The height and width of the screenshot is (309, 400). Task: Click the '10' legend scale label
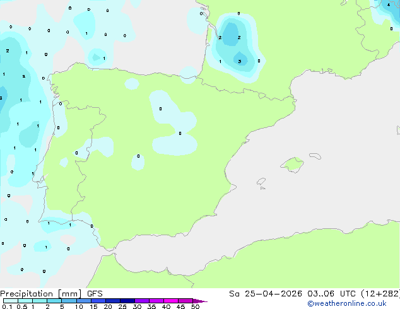coord(79,306)
